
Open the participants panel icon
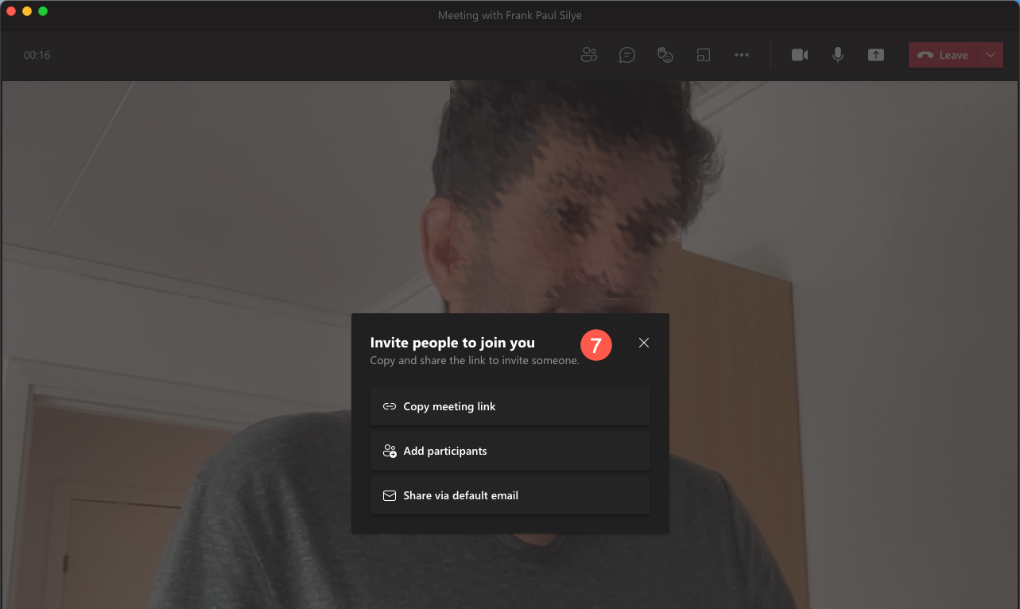click(x=589, y=55)
